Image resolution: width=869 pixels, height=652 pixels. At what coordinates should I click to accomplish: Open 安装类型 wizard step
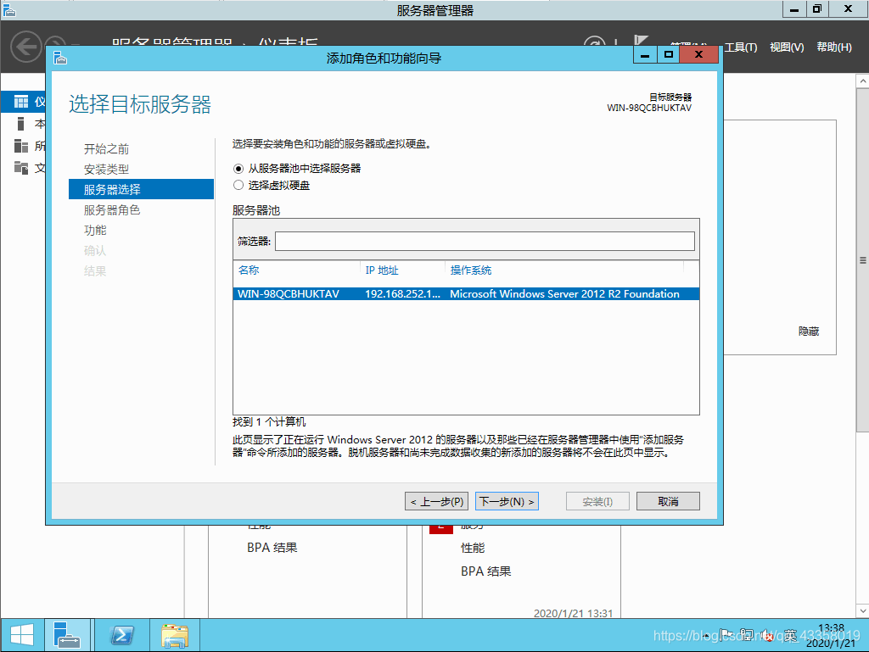coord(106,170)
